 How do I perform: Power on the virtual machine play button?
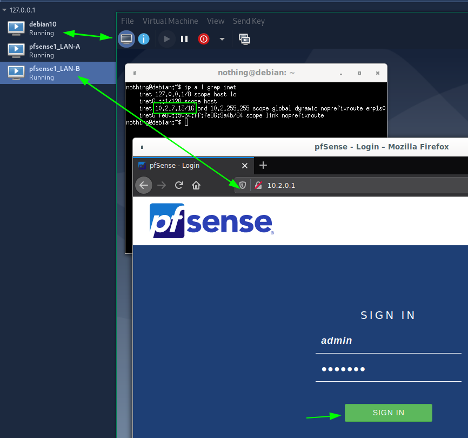click(166, 39)
